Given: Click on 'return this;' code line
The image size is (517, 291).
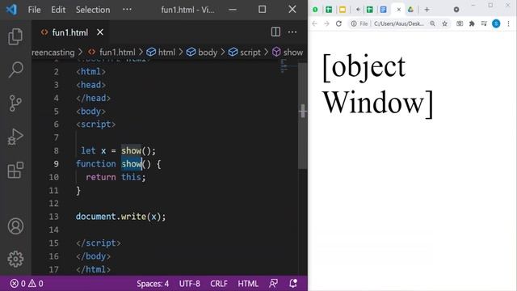Looking at the screenshot, I should click(x=116, y=177).
